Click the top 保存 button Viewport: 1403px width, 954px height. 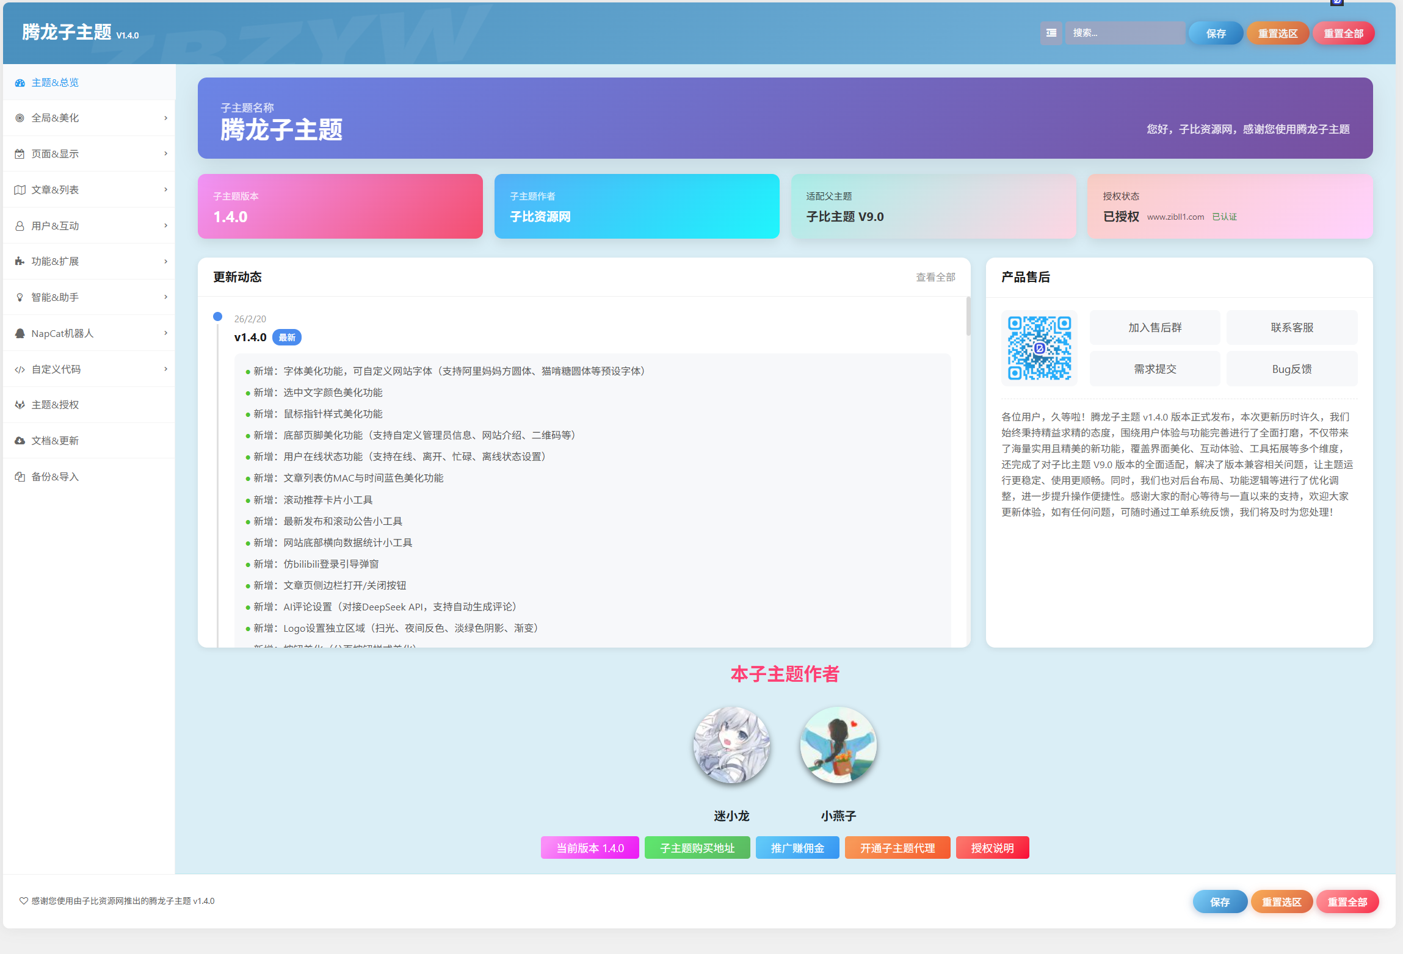click(1216, 33)
